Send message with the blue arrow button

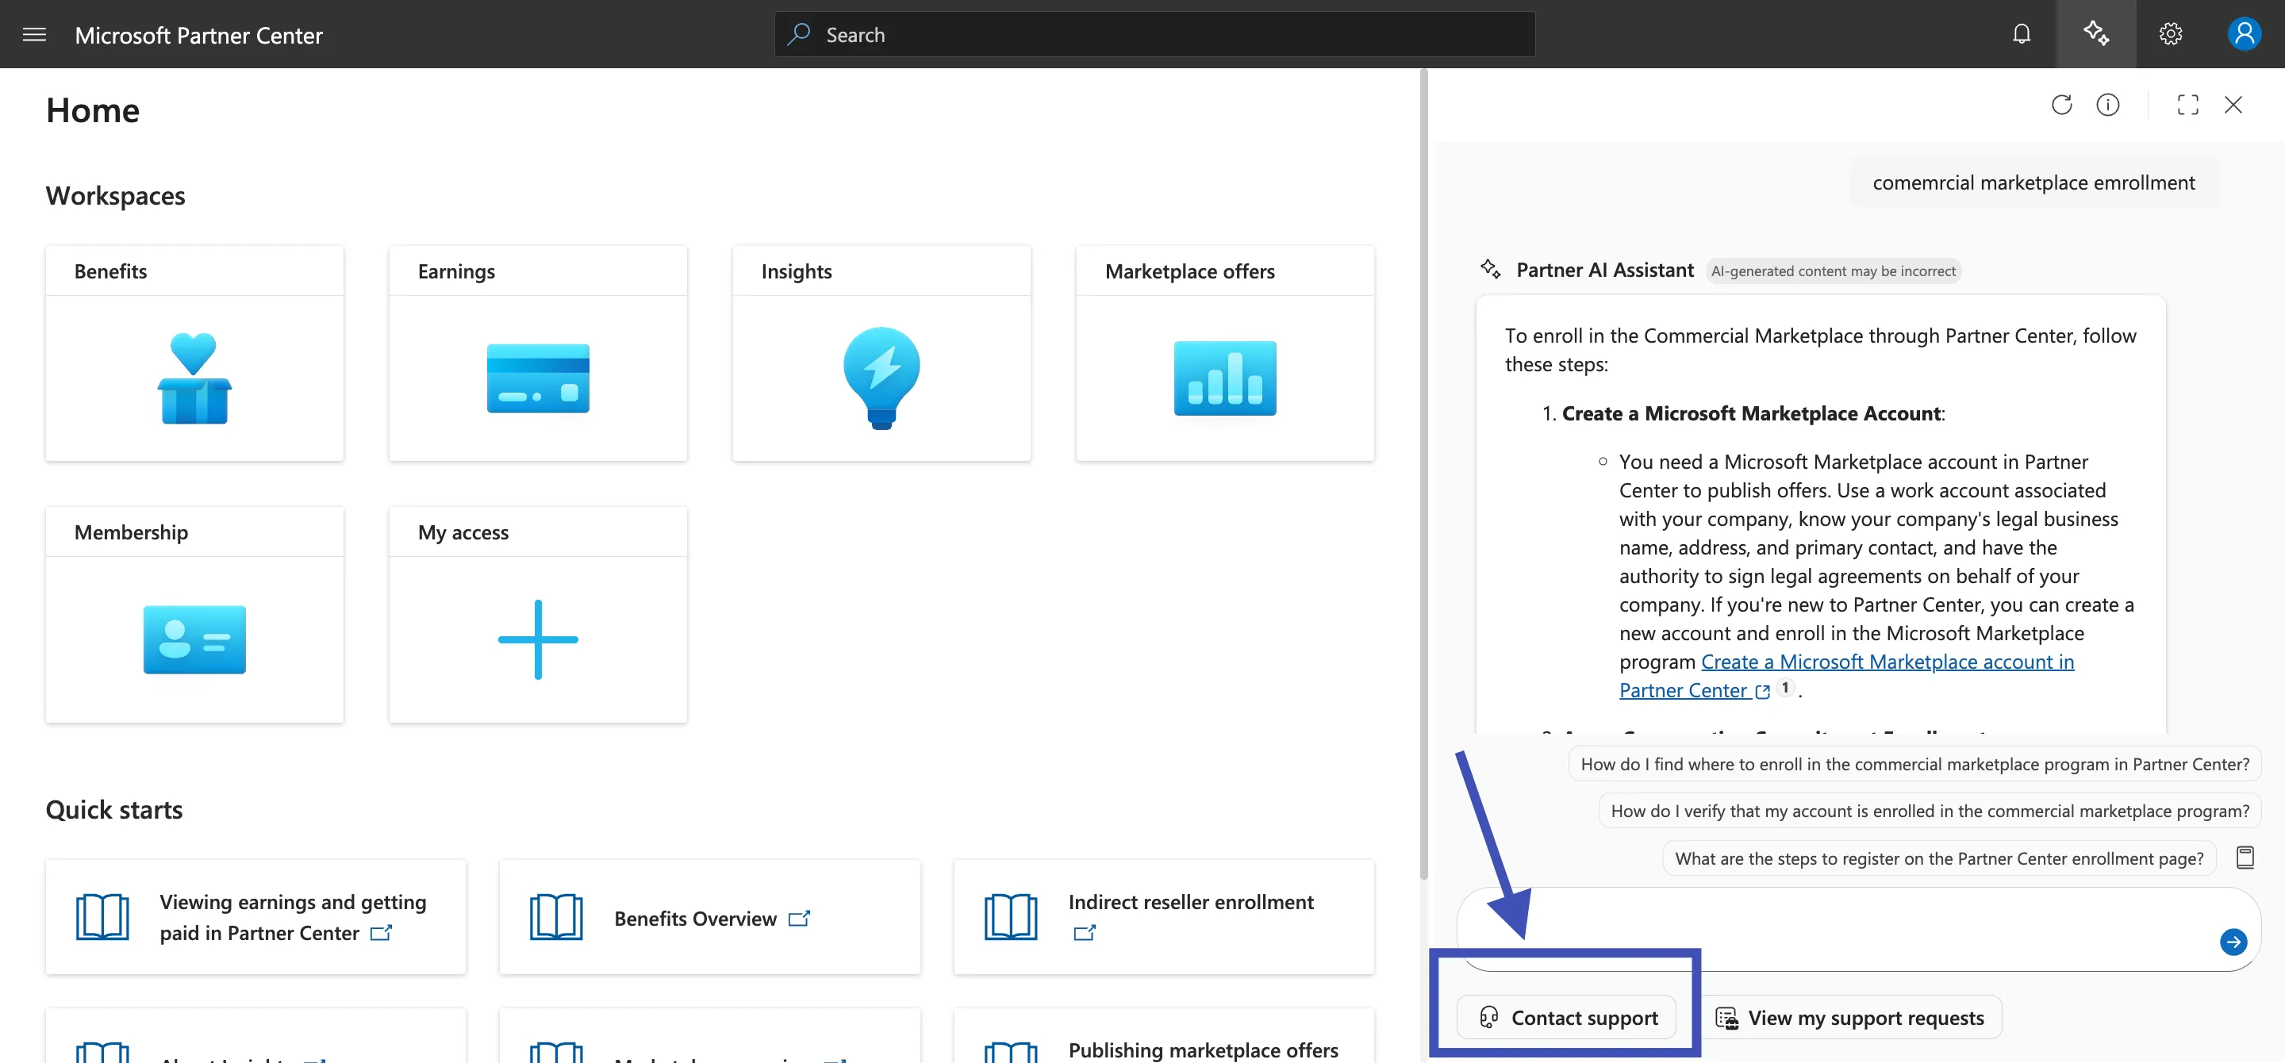tap(2233, 942)
